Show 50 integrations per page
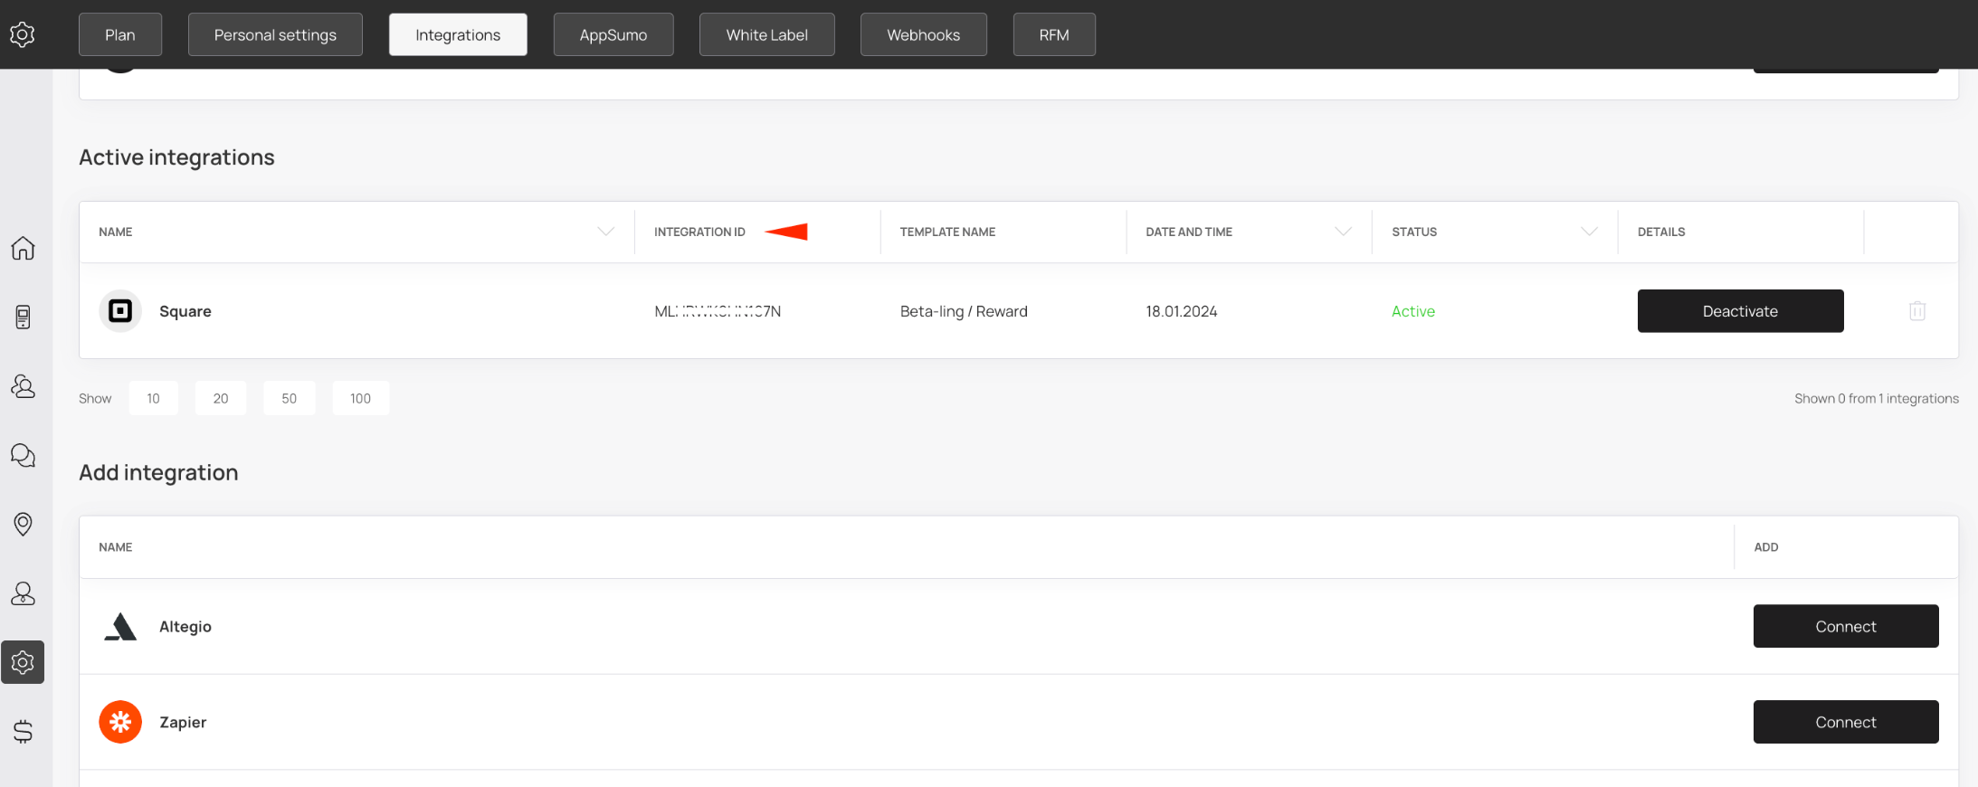Screen dimensions: 1978x787 pyautogui.click(x=289, y=398)
